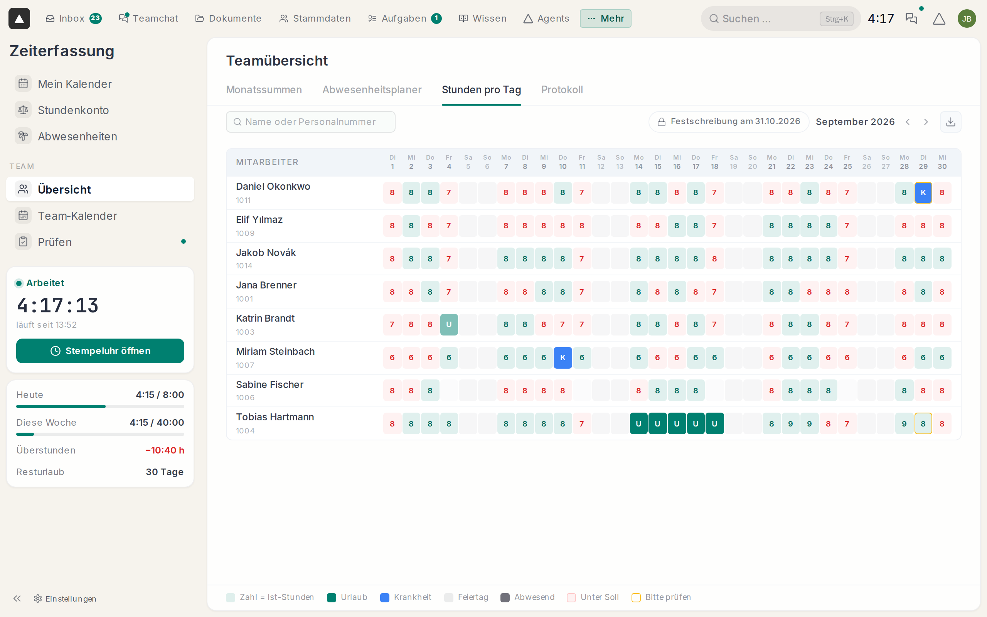
Task: Open Einstellungen settings
Action: [x=65, y=598]
